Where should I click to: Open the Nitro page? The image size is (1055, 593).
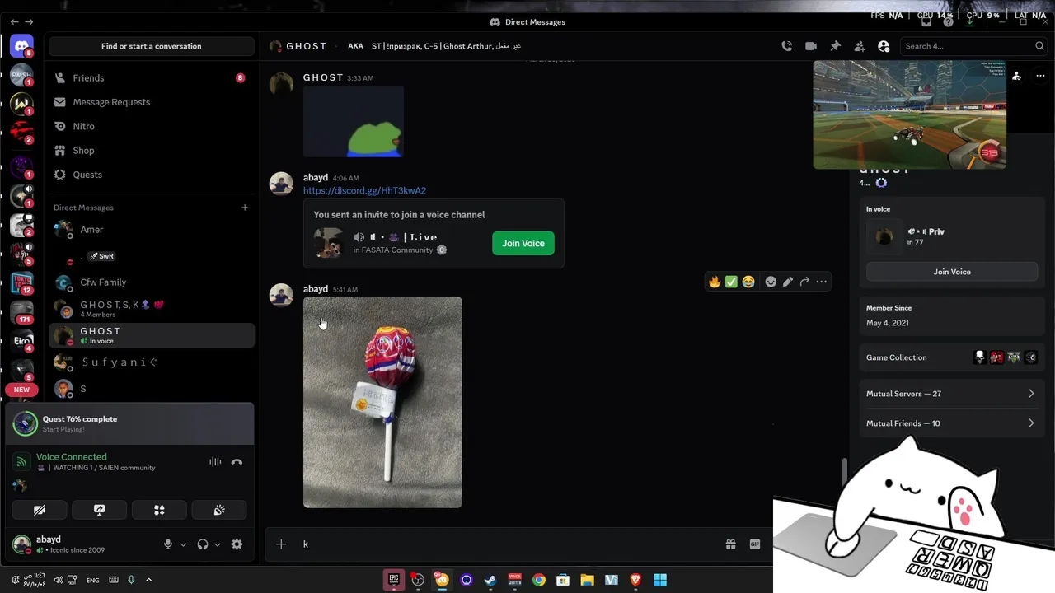coord(152,126)
